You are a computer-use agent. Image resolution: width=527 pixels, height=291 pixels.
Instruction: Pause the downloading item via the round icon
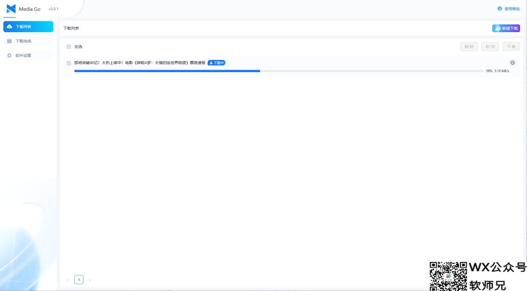tap(512, 62)
